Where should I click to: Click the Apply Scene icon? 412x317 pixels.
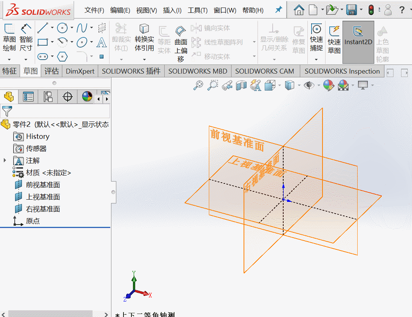[343, 85]
